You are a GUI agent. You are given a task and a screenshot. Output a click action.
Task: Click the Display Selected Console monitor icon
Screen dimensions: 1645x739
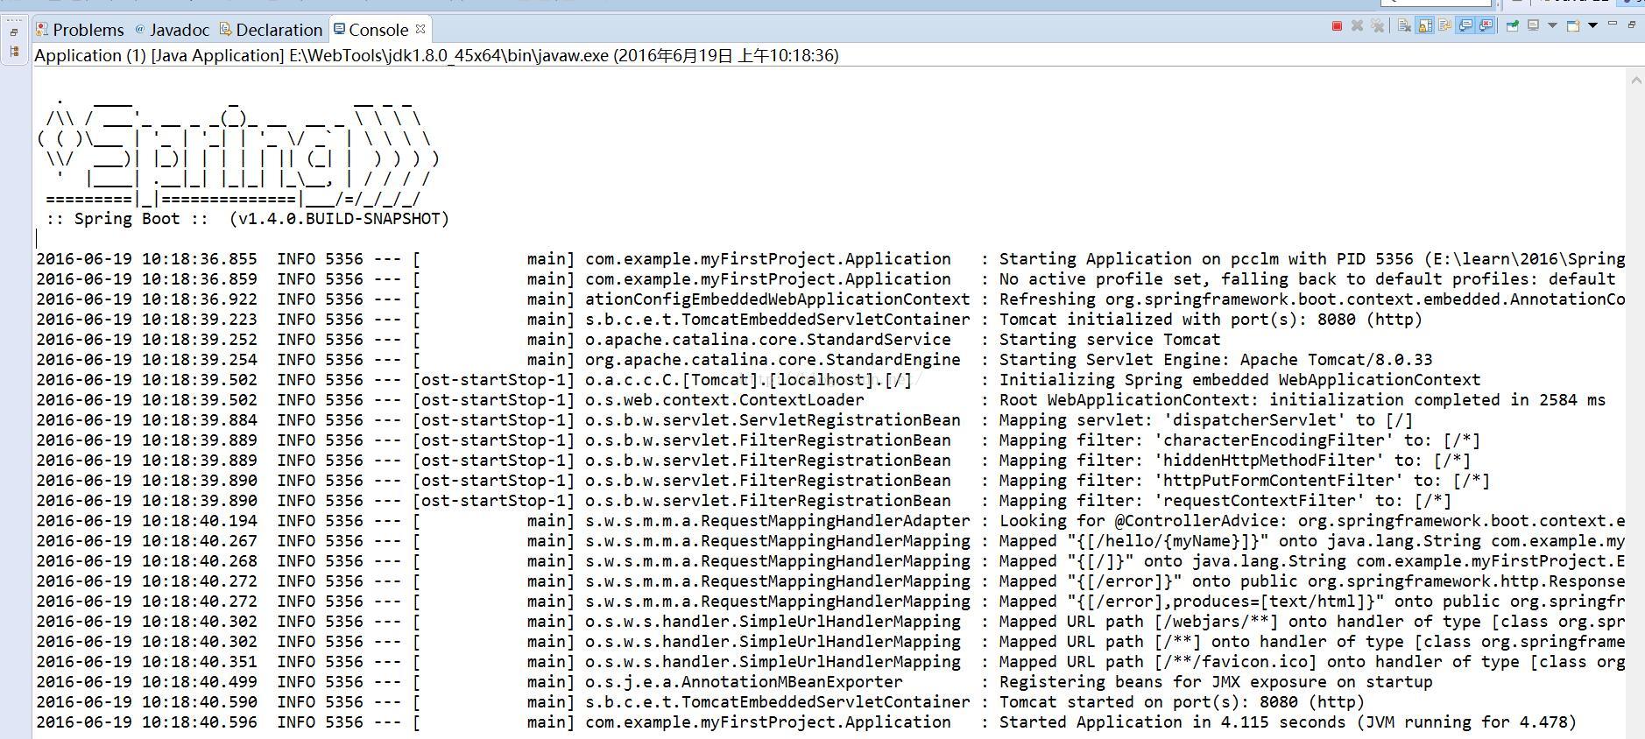click(x=1532, y=25)
